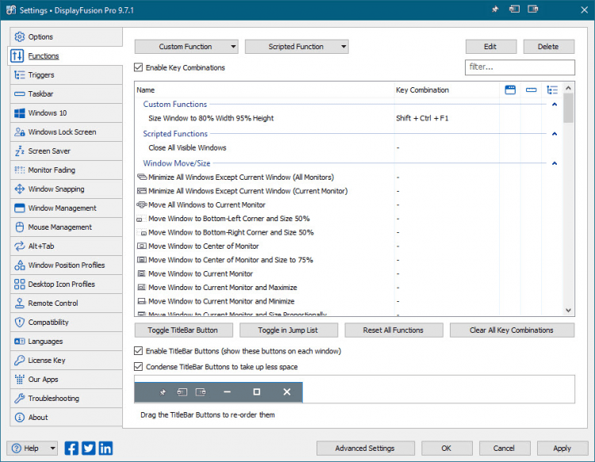
Task: Click the Facebook icon at bottom left
Action: (71, 448)
